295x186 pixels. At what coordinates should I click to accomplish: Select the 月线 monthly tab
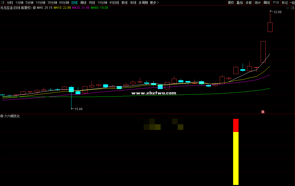click(x=92, y=3)
